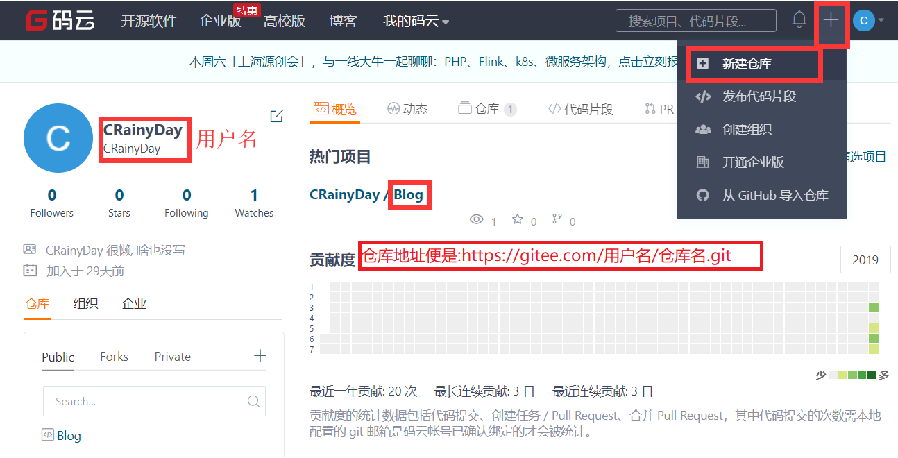Click the edit profile pencil icon
Viewport: 898px width, 458px height.
click(276, 116)
